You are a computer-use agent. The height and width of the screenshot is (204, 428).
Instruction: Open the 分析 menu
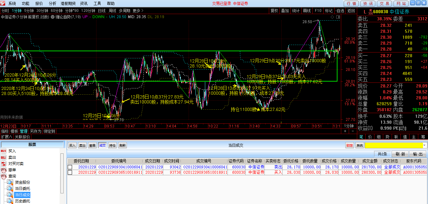pyautogui.click(x=53, y=3)
